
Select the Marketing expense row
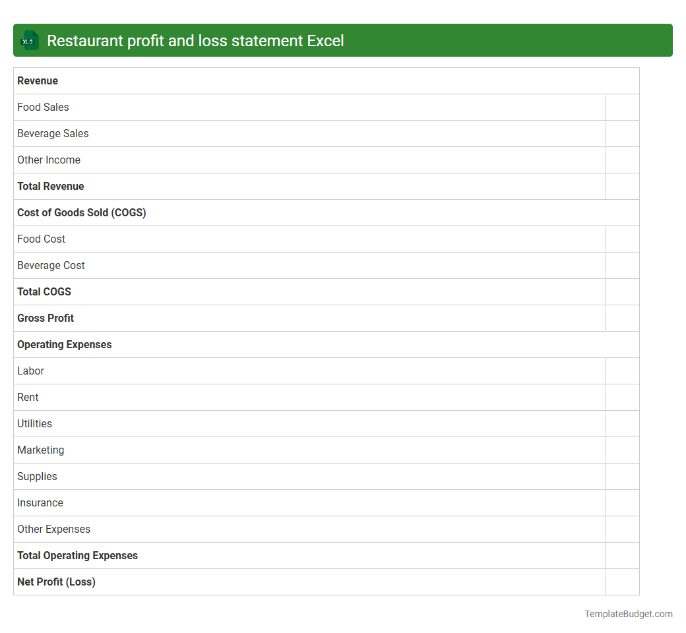[40, 450]
